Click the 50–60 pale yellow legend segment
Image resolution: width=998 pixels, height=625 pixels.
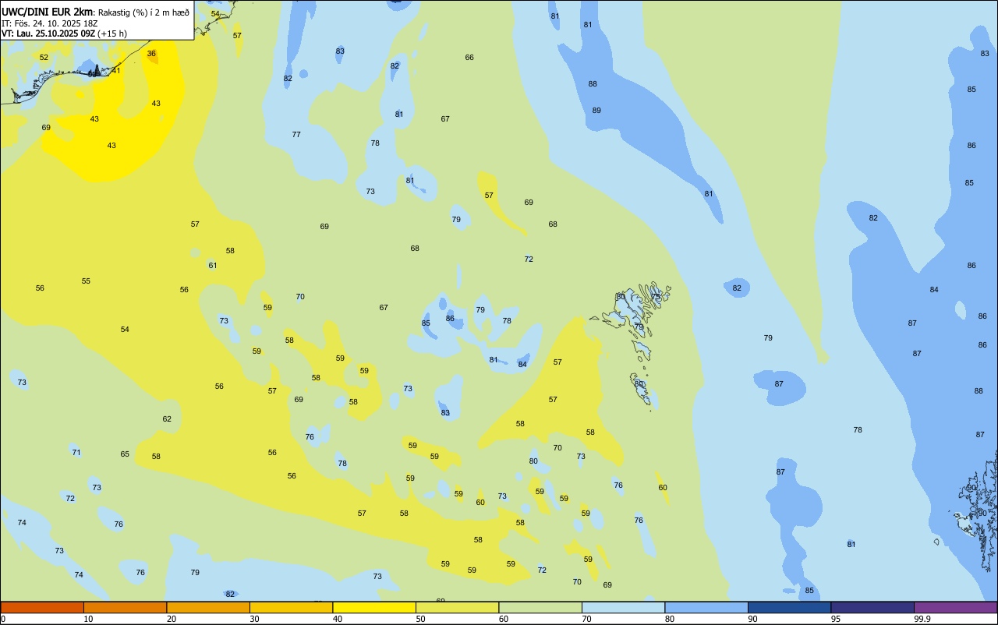457,607
